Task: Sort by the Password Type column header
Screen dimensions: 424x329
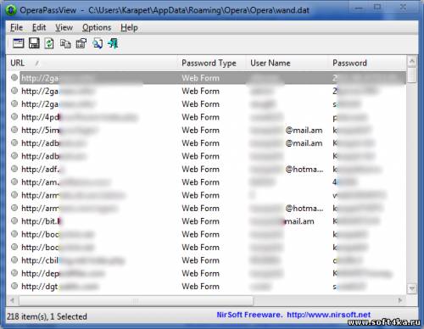Action: click(212, 63)
